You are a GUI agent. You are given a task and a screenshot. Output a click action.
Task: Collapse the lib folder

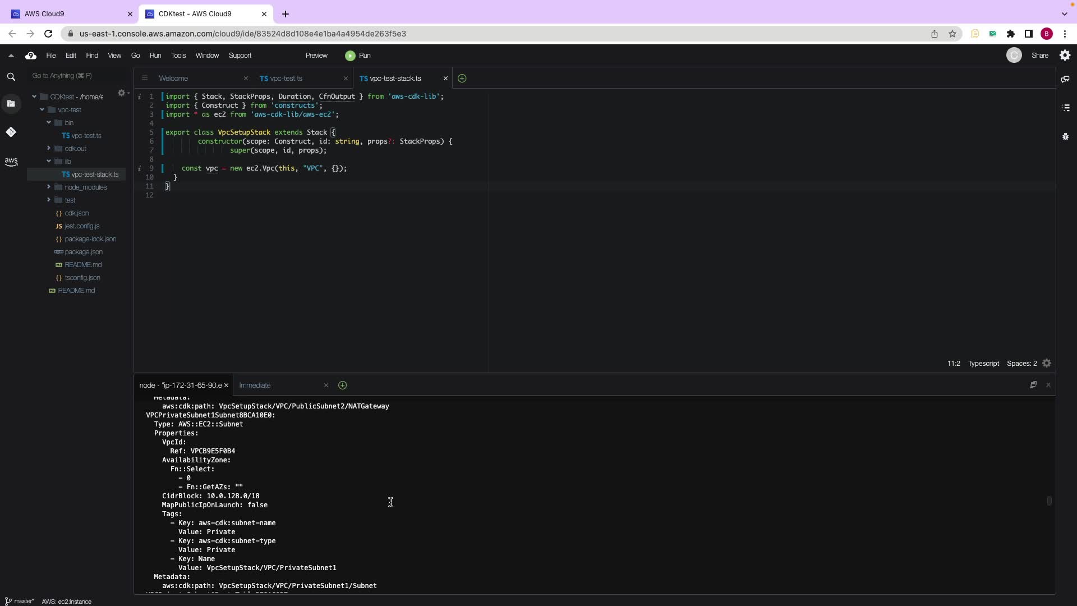[49, 161]
